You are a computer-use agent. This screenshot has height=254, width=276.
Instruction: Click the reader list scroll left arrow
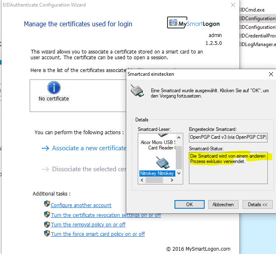pos(142,180)
